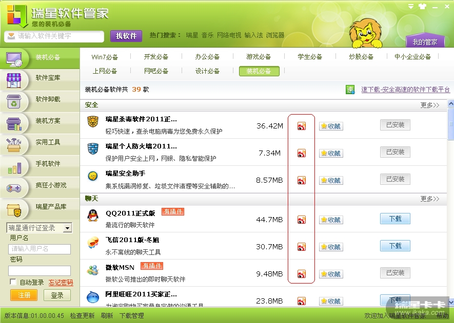This screenshot has width=454, height=323.
Task: Click the 注册 button
Action: pyautogui.click(x=24, y=295)
